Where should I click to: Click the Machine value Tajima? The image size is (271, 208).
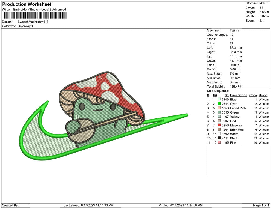(x=234, y=31)
